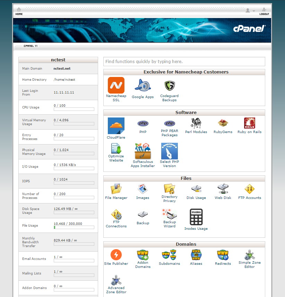Open the user account dropdown
This screenshot has width=285, height=297.
(250, 10)
